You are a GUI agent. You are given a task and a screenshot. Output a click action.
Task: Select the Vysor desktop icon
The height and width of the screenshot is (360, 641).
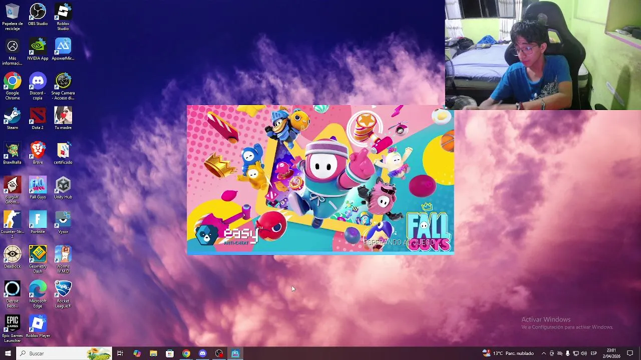pyautogui.click(x=63, y=222)
